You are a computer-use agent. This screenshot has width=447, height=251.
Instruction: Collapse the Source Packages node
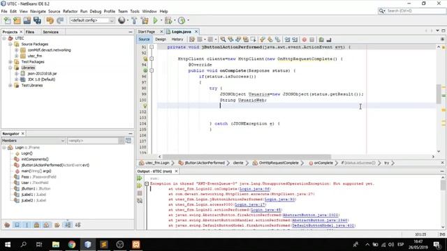coord(10,44)
